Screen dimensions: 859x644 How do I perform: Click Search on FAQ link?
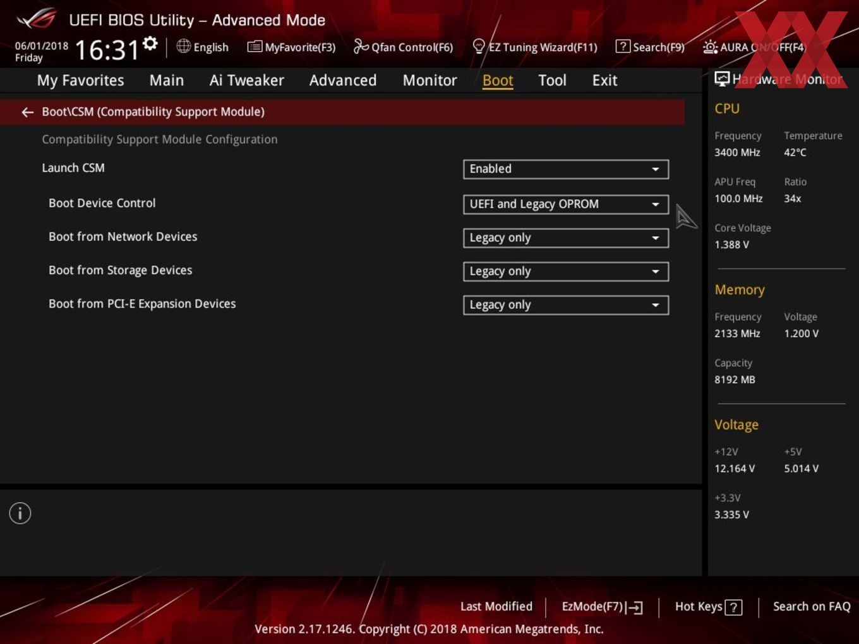812,607
